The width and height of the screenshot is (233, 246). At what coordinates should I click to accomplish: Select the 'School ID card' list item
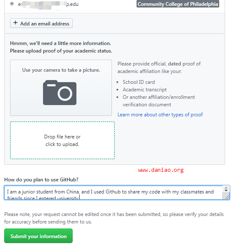pyautogui.click(x=139, y=82)
